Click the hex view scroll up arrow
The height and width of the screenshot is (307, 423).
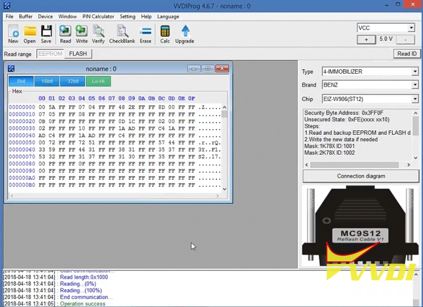[x=225, y=107]
